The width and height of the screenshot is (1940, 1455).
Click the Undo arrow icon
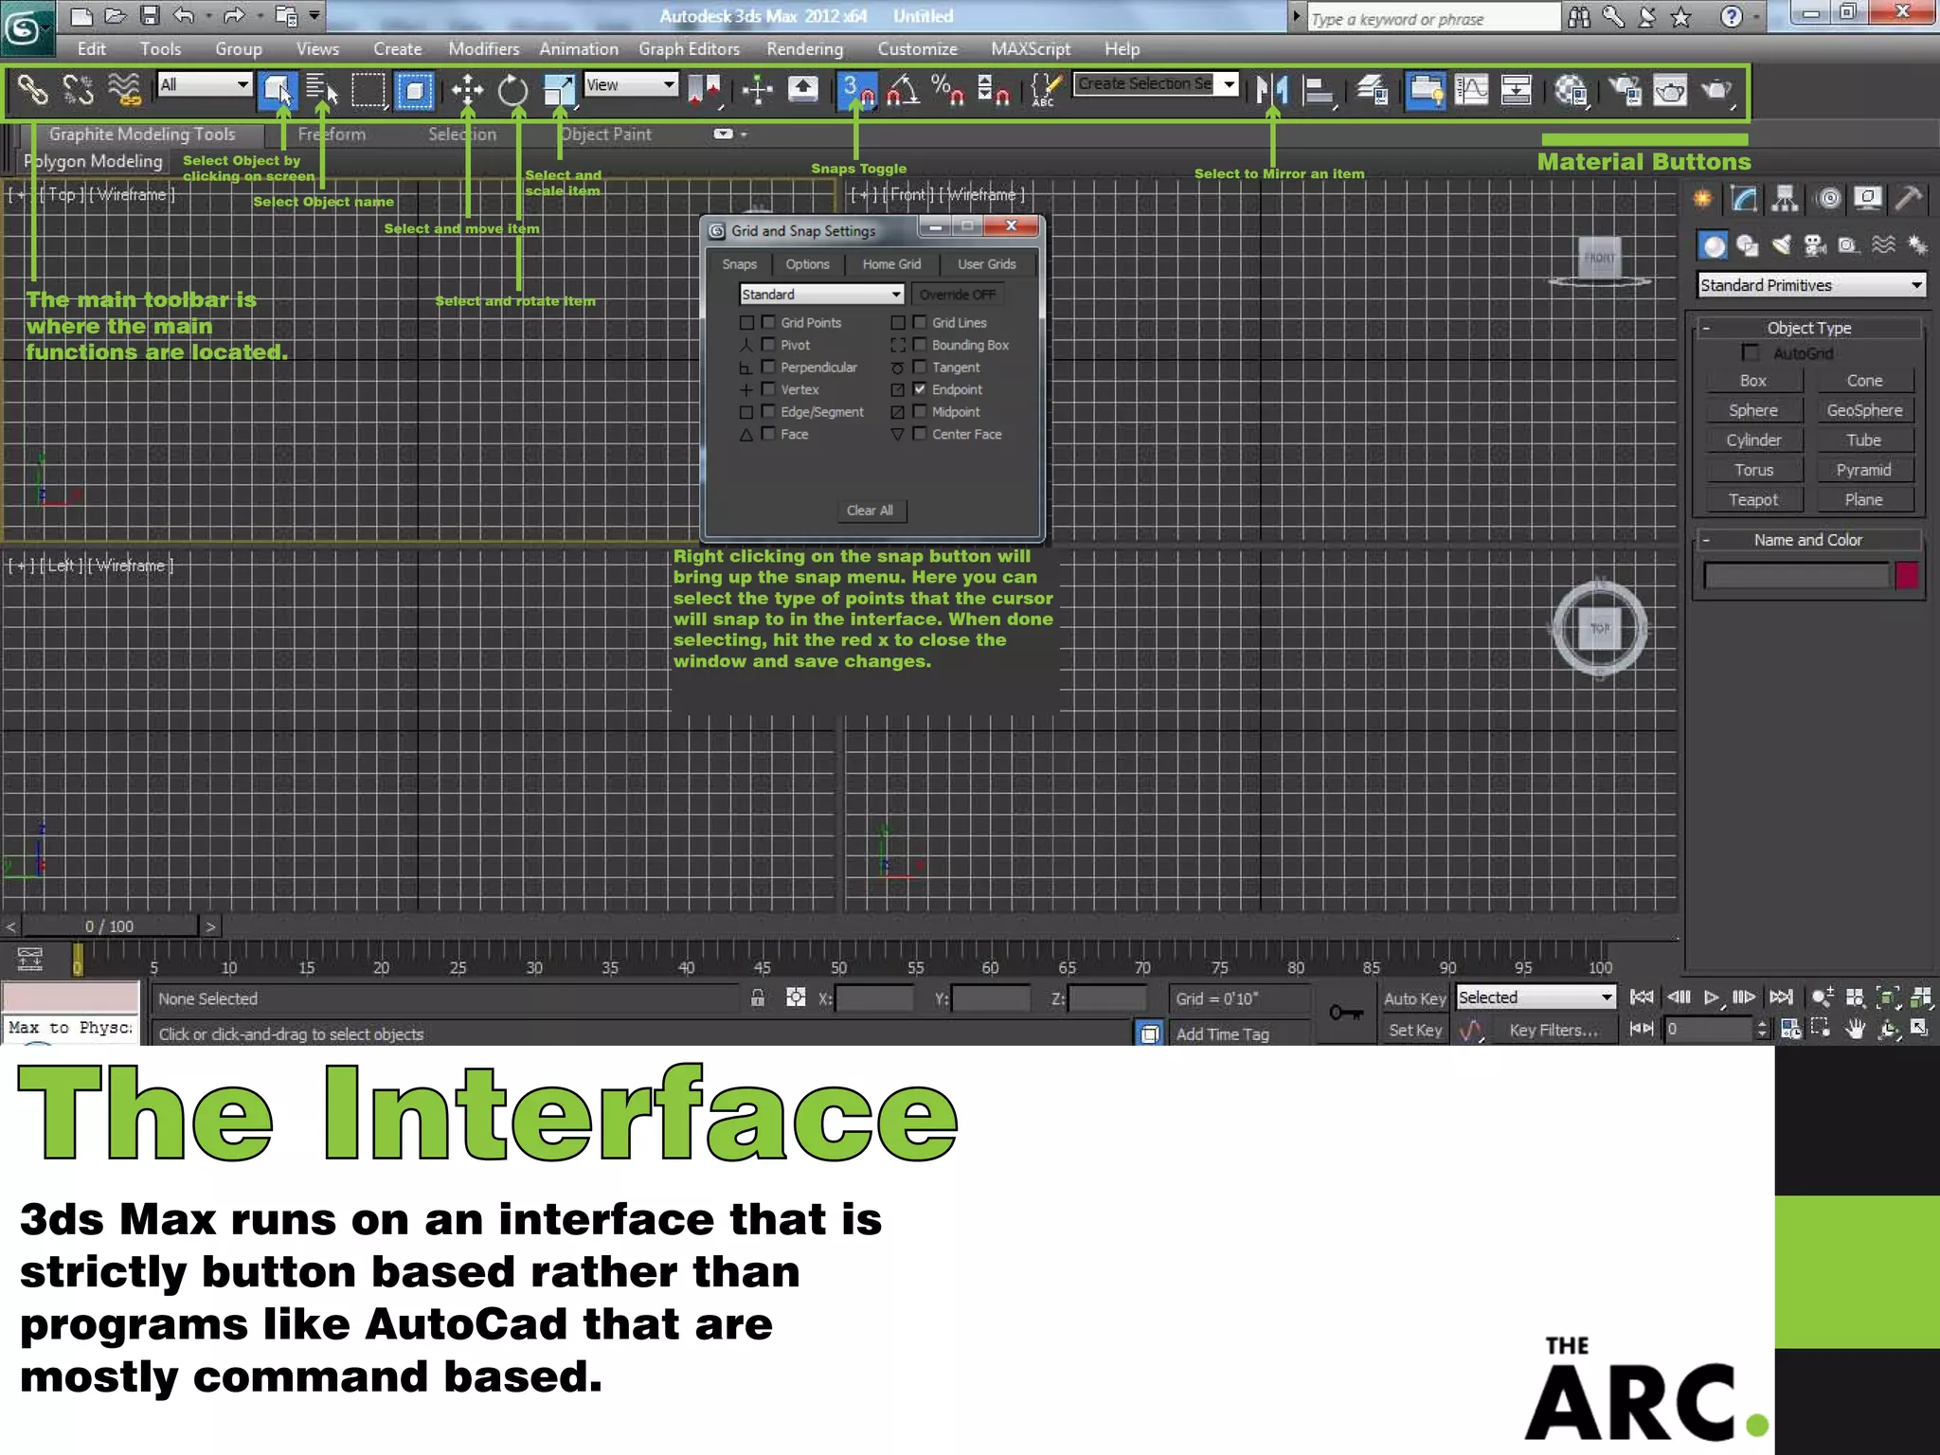[184, 15]
